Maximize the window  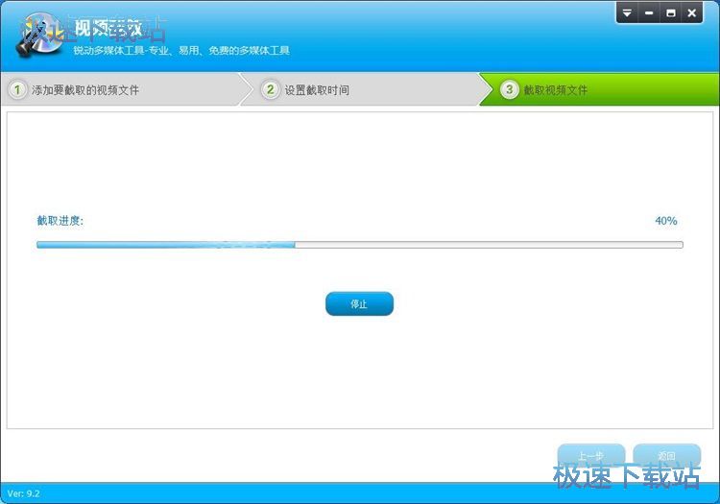pos(670,12)
